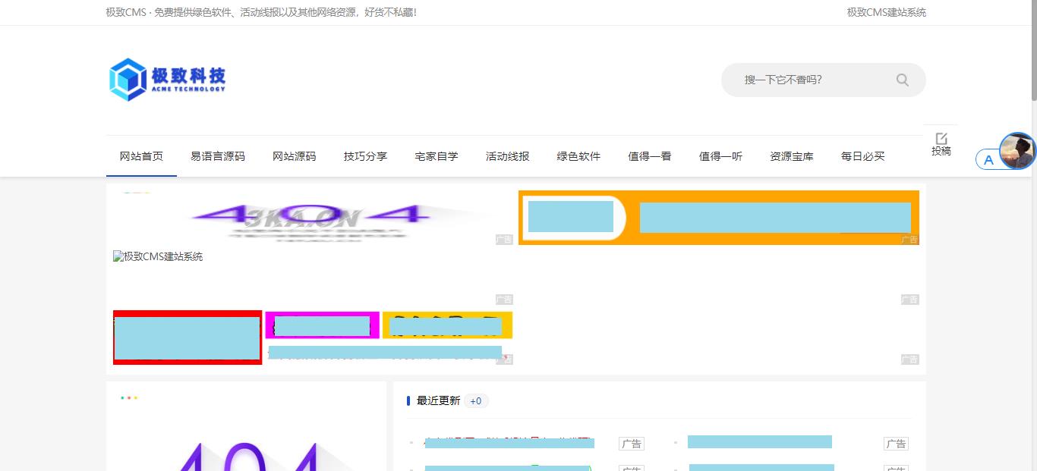Switch to the 网站首页 tab
The width and height of the screenshot is (1037, 471).
(141, 155)
